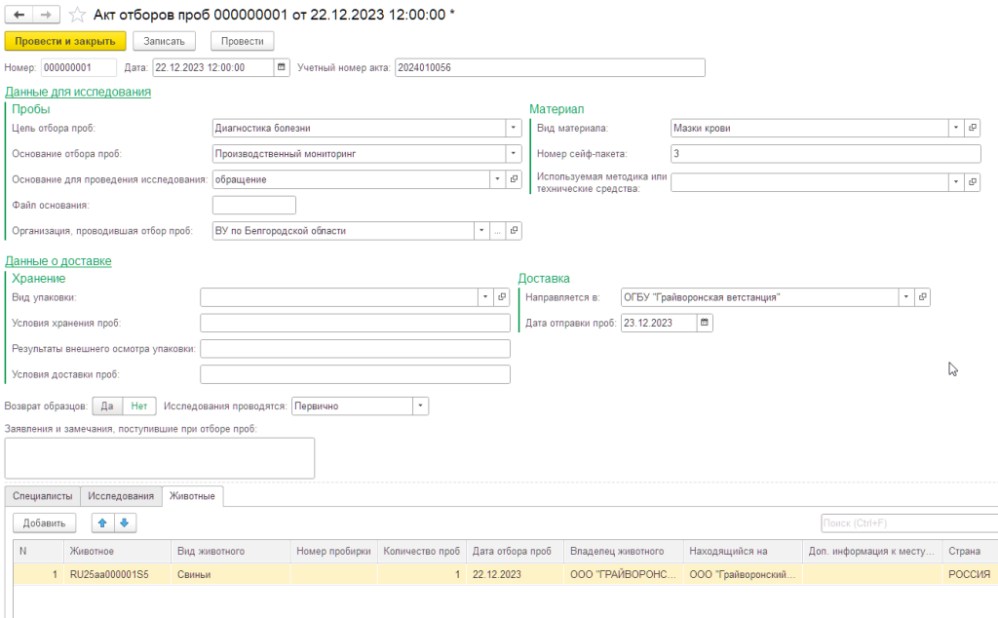Open the research conducted Первично dropdown
The width and height of the screenshot is (998, 618).
[420, 406]
